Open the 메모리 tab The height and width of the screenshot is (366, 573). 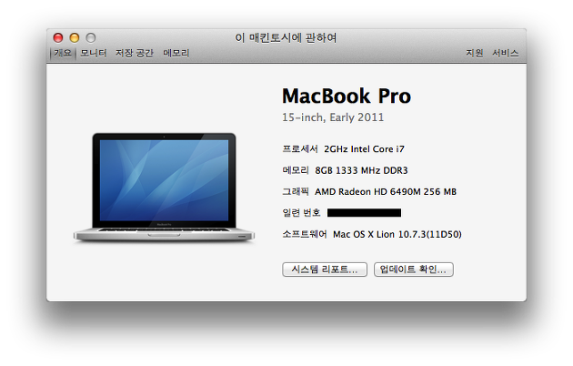click(x=176, y=54)
